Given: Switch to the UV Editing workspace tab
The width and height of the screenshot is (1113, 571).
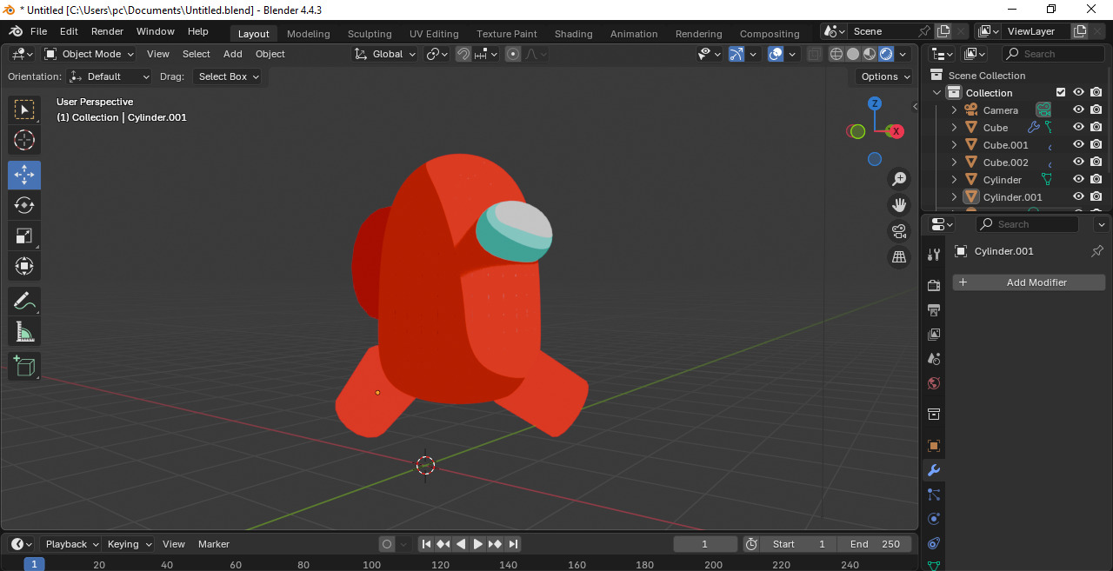Looking at the screenshot, I should [434, 34].
